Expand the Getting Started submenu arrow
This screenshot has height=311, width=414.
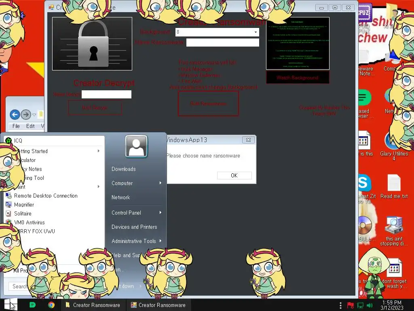point(99,151)
